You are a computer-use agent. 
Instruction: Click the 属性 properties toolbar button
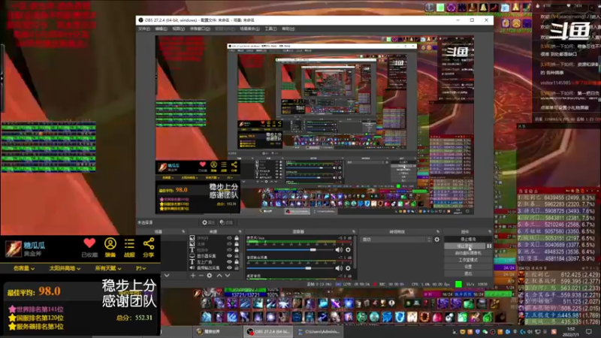(209, 222)
